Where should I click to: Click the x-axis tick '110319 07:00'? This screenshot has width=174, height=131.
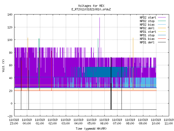click(117, 122)
